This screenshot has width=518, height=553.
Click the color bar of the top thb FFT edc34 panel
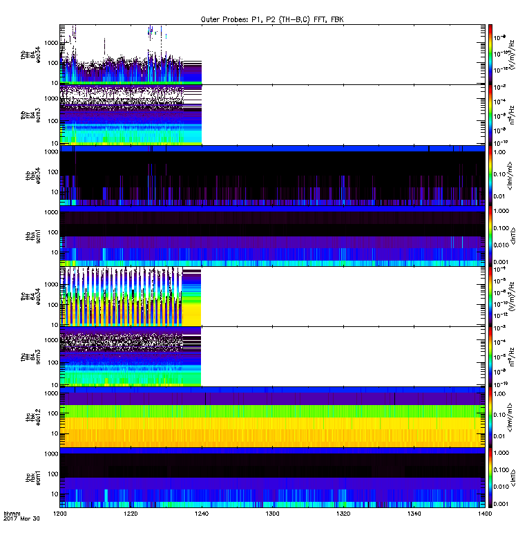pyautogui.click(x=490, y=55)
